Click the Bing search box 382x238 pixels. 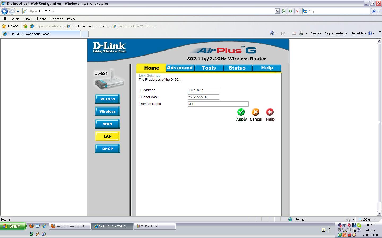336,11
